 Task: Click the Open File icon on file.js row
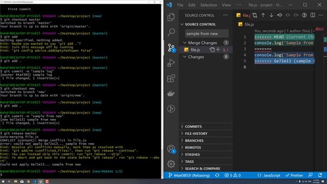click(x=212, y=50)
